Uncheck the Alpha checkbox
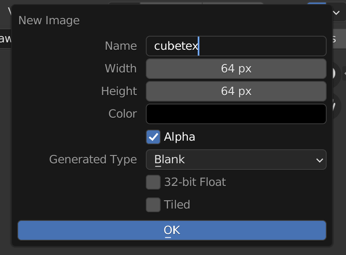 153,137
